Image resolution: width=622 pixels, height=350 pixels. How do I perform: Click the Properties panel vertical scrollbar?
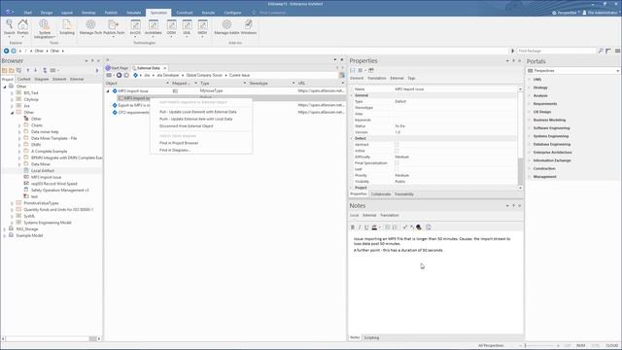point(521,138)
